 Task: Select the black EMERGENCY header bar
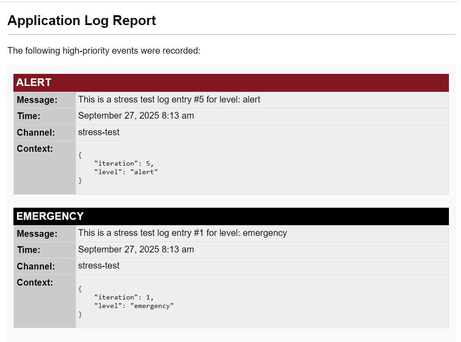pos(231,216)
